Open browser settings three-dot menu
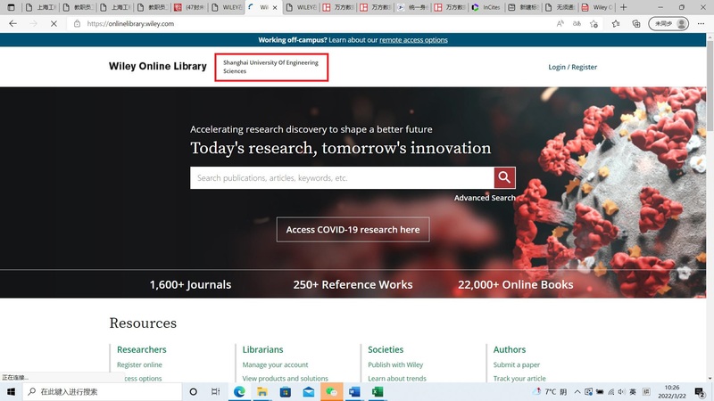This screenshot has height=401, width=714. [700, 24]
